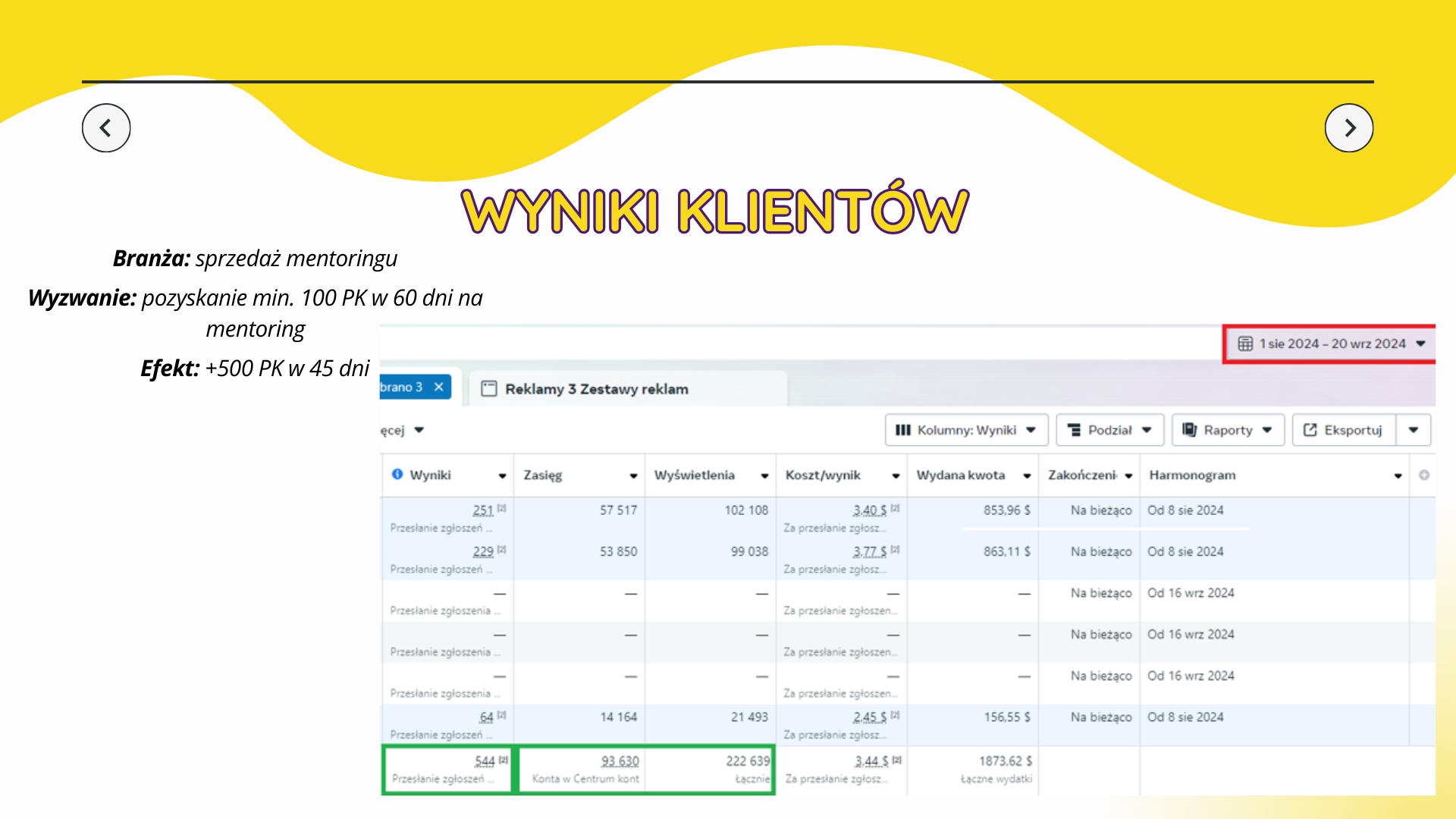Screen dimensions: 1456x819
Task: Open Wyświetlenia column header menu arrow
Action: click(764, 475)
